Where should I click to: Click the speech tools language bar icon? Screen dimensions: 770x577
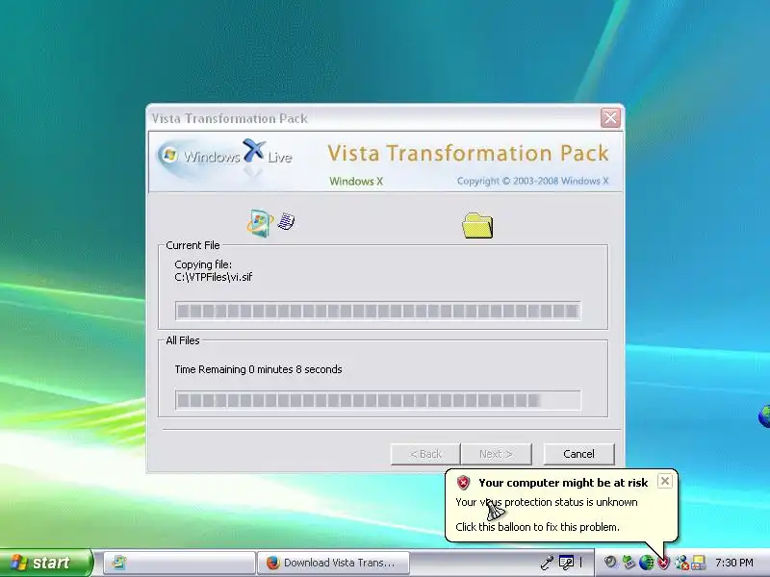click(x=566, y=562)
